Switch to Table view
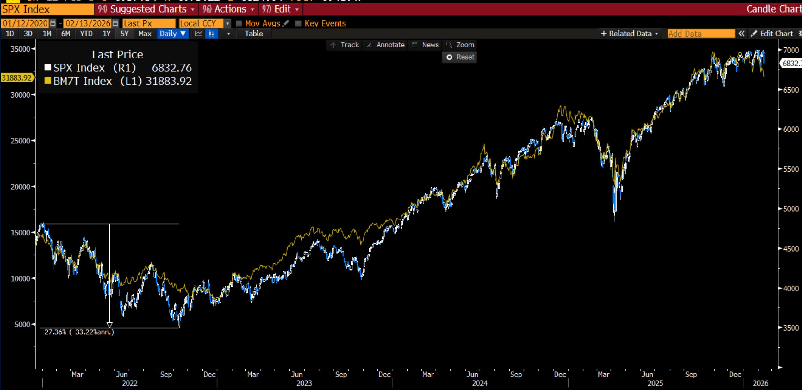802x390 pixels. (254, 34)
